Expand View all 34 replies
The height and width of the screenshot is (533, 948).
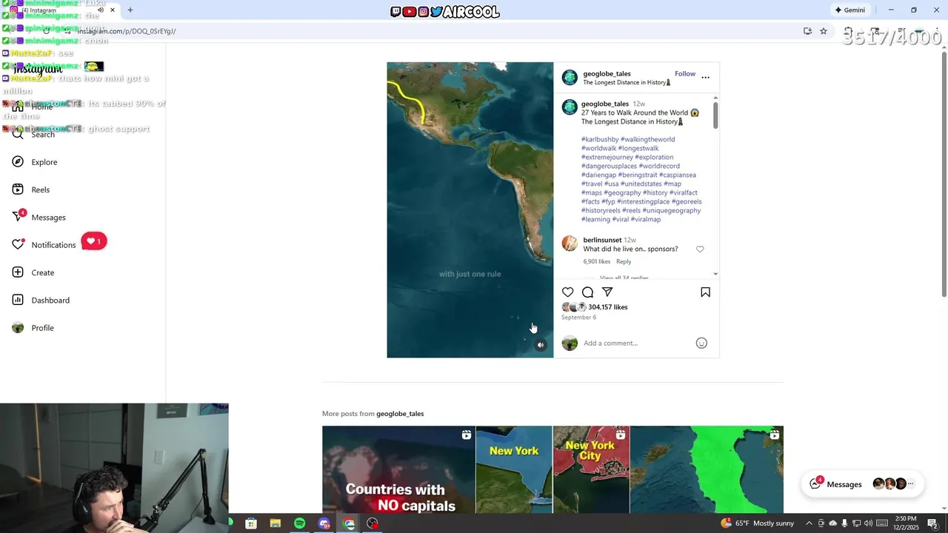click(x=624, y=278)
